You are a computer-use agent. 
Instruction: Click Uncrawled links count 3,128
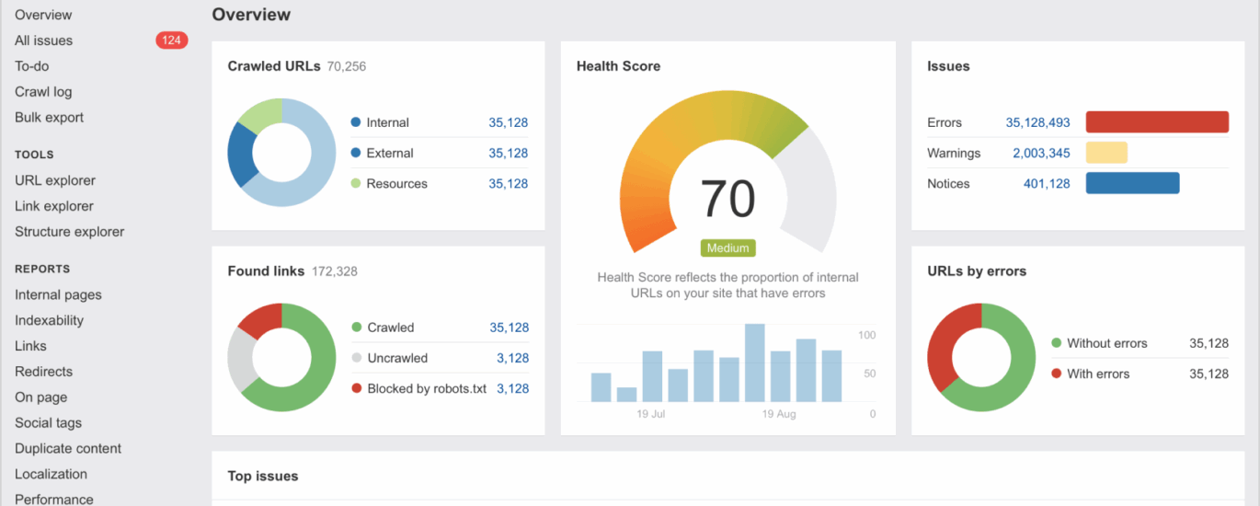click(513, 358)
